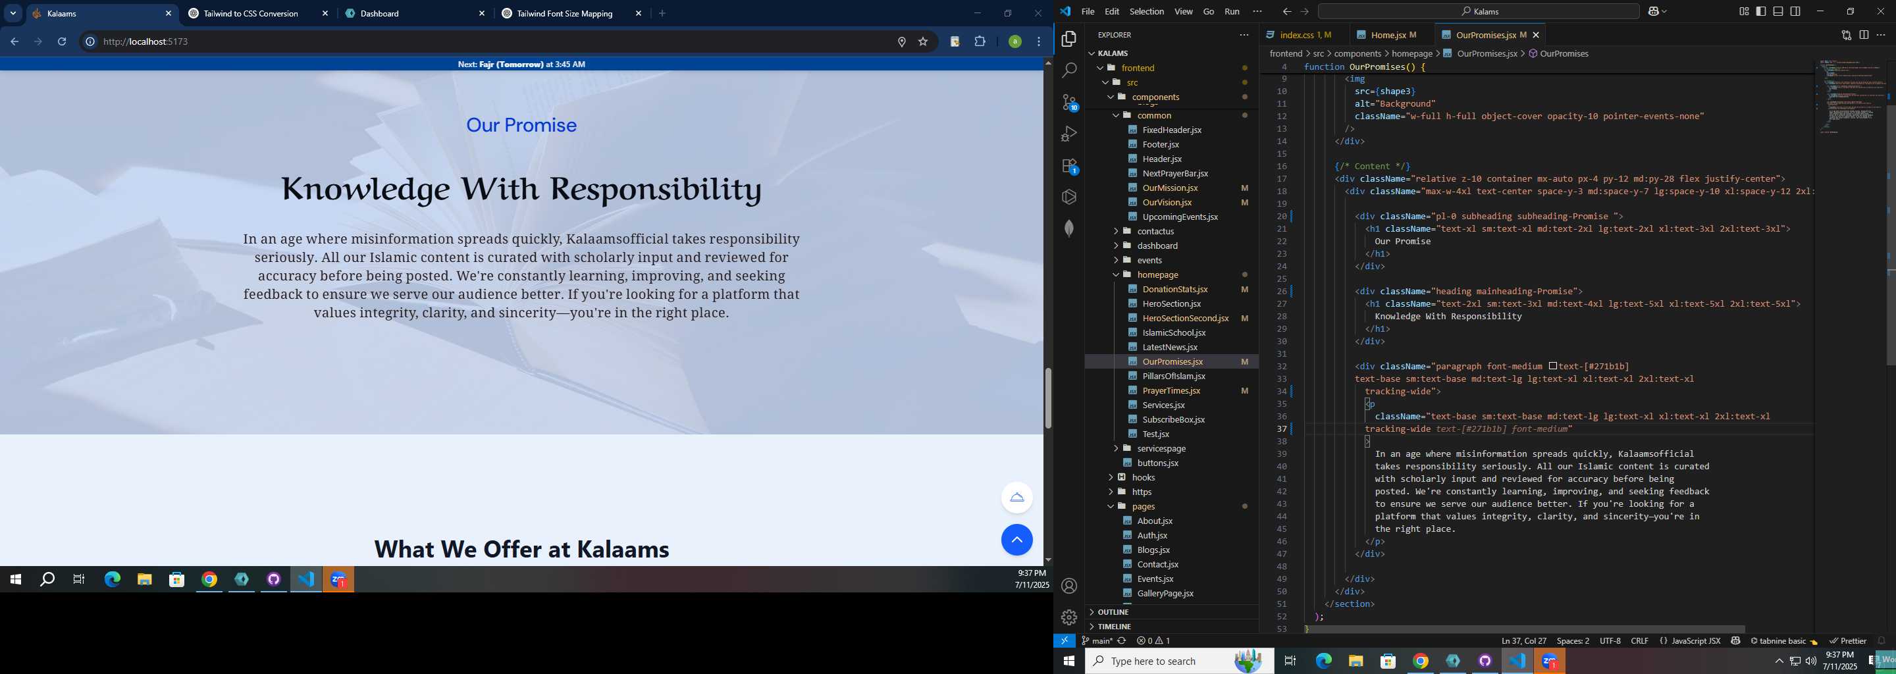Open the Selection menu in VS Code
This screenshot has height=674, width=1896.
coord(1147,12)
